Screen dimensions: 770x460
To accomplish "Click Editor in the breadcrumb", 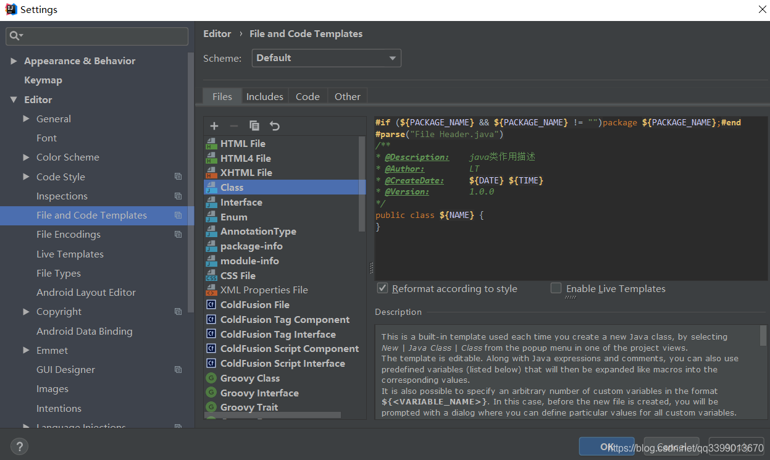I will (217, 34).
